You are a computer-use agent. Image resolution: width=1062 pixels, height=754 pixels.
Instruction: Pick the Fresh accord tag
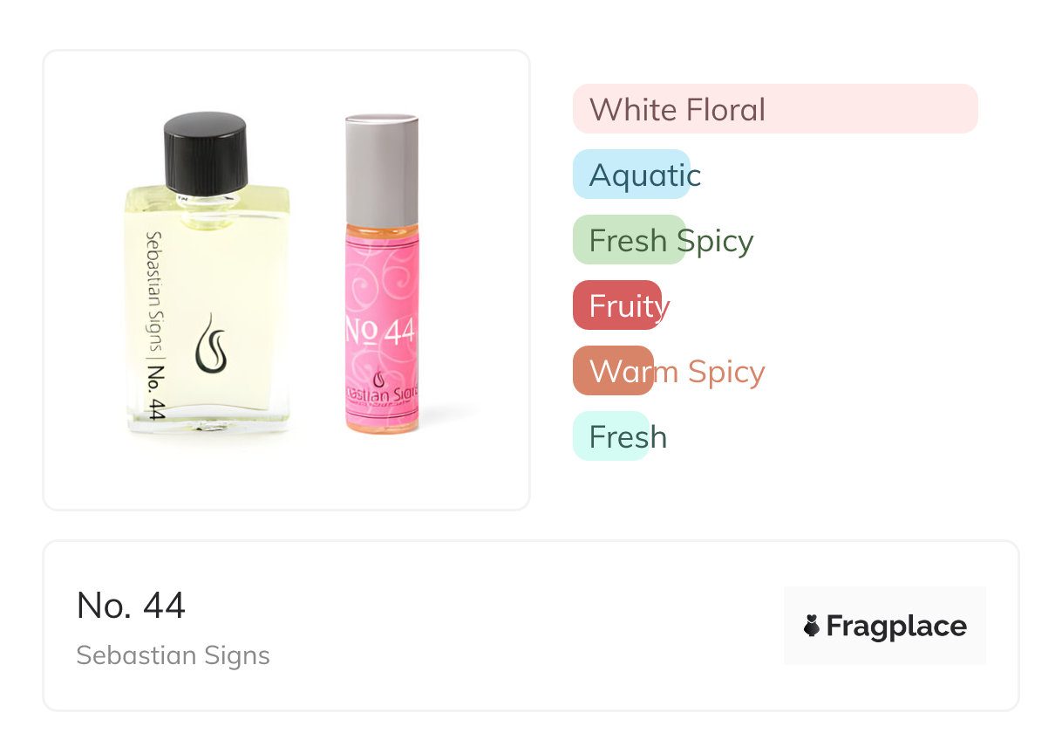pyautogui.click(x=620, y=436)
